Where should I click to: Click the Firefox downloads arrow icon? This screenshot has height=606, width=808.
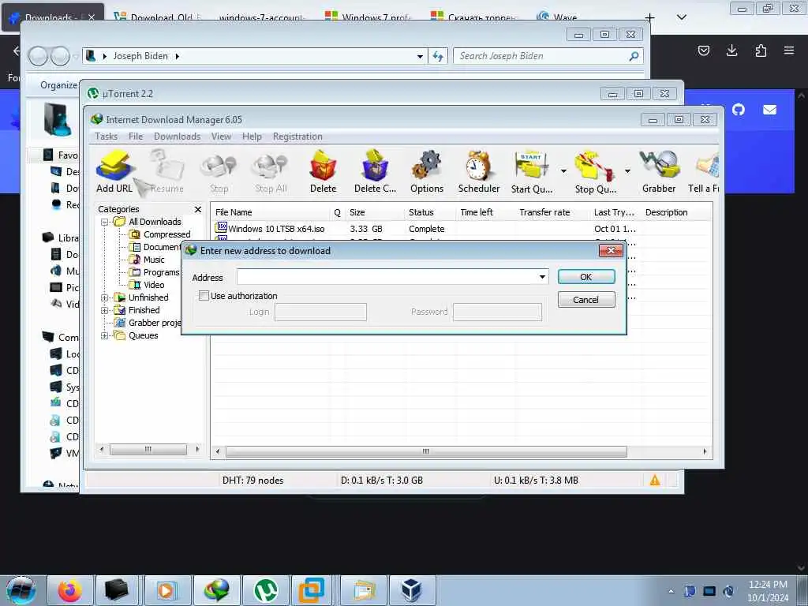point(731,50)
